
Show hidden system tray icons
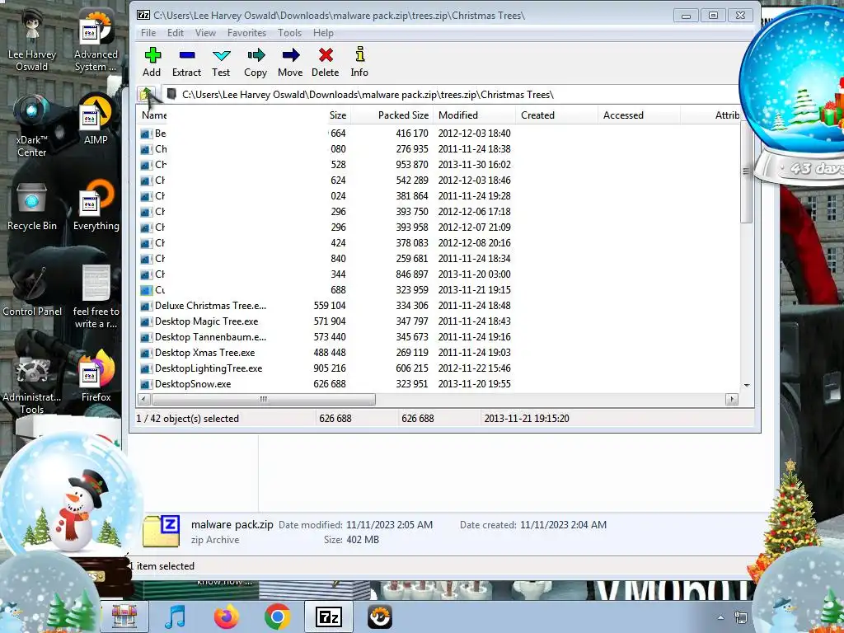[720, 617]
